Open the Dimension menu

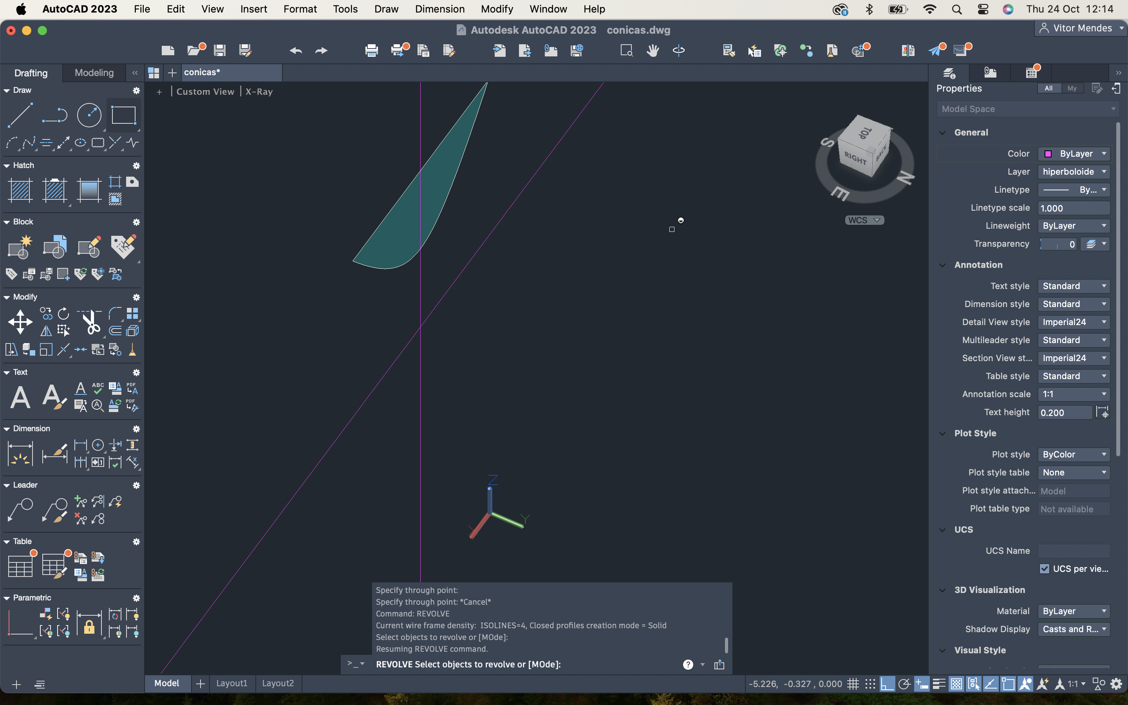pyautogui.click(x=439, y=9)
